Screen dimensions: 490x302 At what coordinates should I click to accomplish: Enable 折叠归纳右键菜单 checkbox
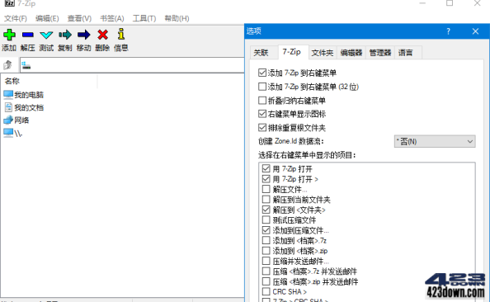262,101
